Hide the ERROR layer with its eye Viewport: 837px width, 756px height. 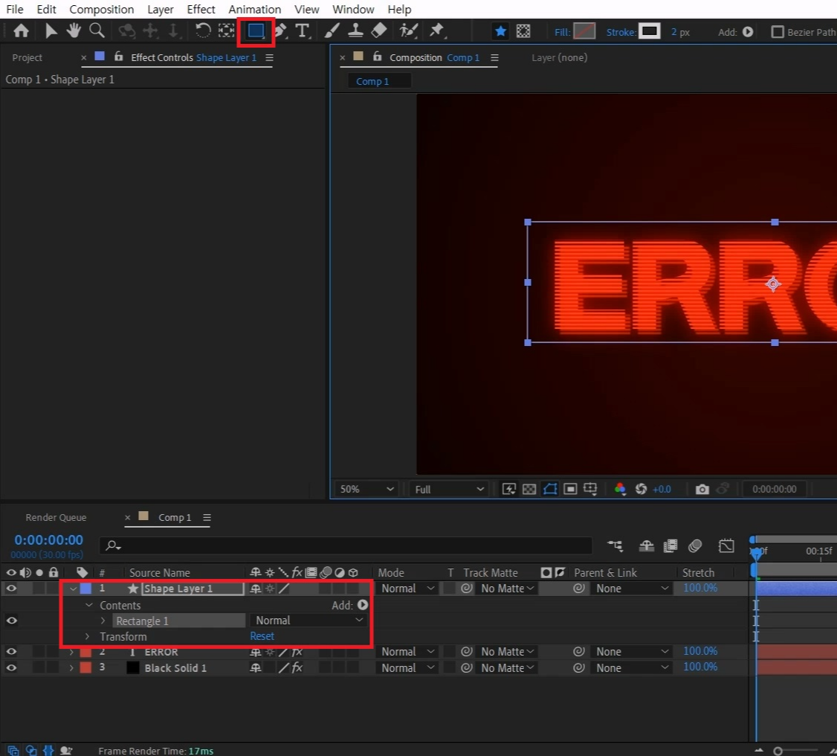[11, 652]
